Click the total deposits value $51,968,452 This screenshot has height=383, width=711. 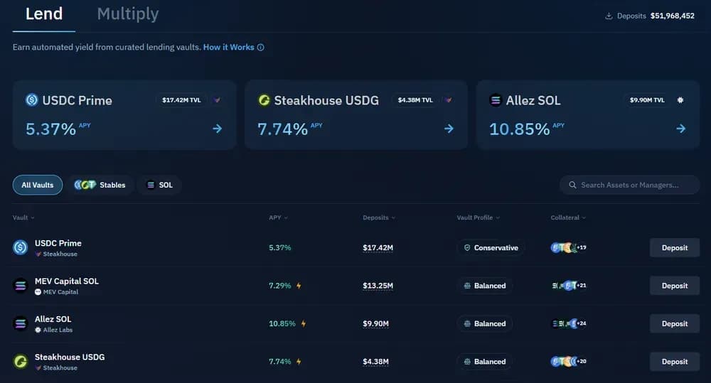pyautogui.click(x=672, y=16)
